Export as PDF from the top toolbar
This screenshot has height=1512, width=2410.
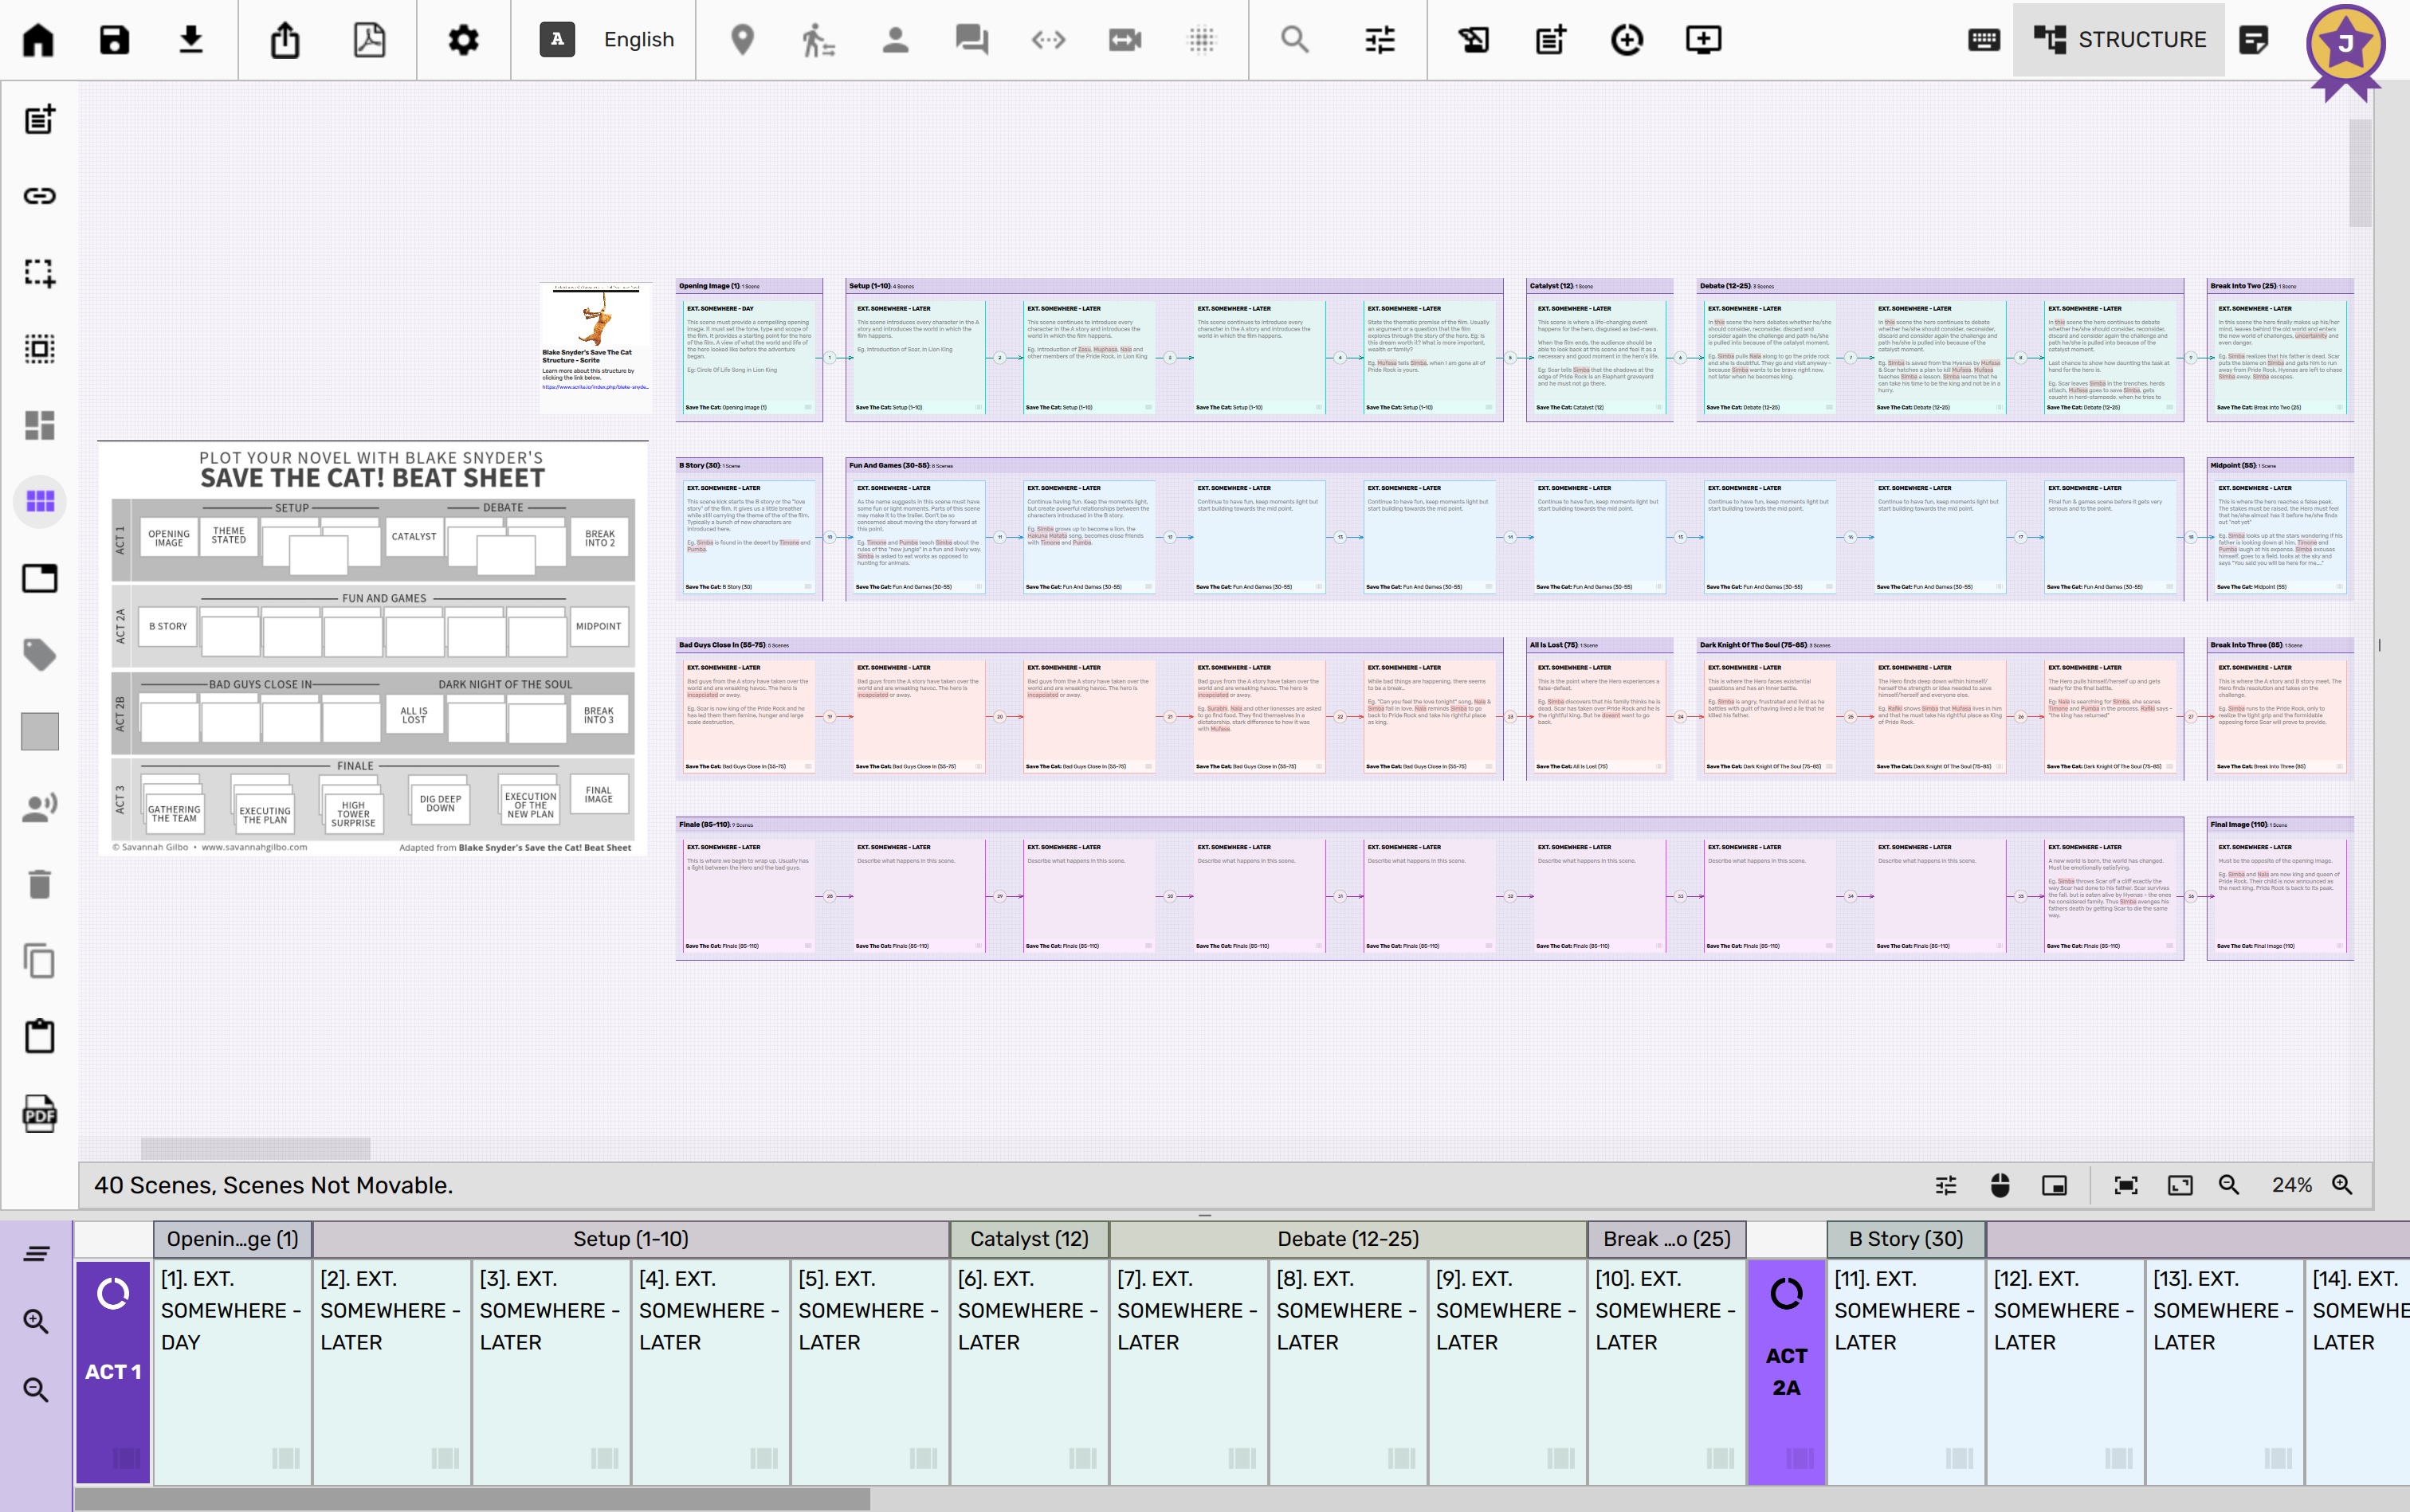click(369, 40)
